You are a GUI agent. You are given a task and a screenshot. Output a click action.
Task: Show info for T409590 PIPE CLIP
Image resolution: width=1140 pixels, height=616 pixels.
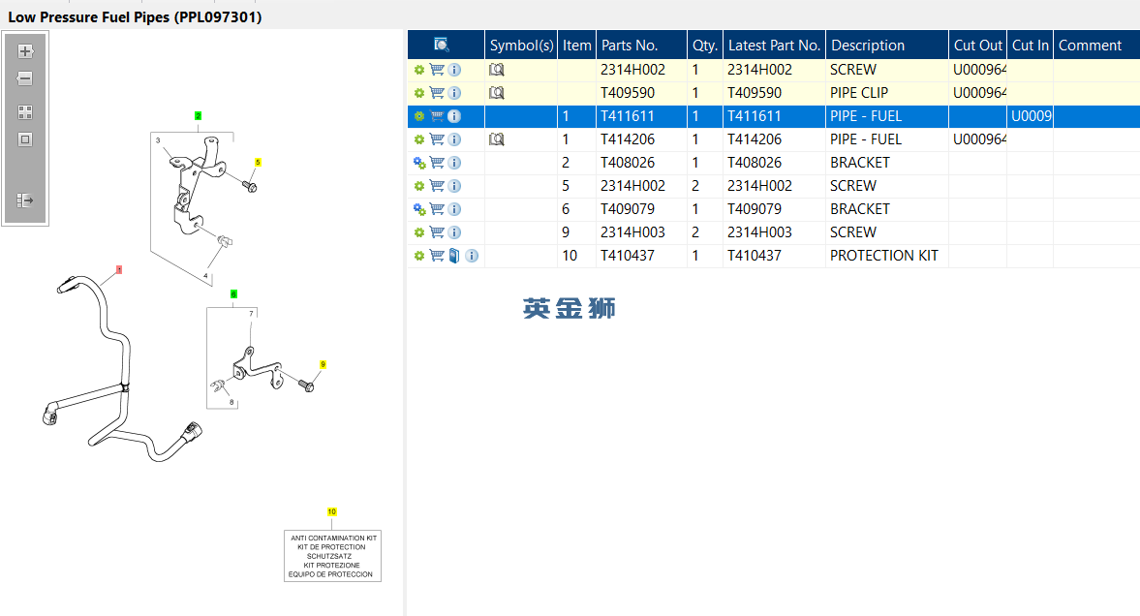coord(454,93)
